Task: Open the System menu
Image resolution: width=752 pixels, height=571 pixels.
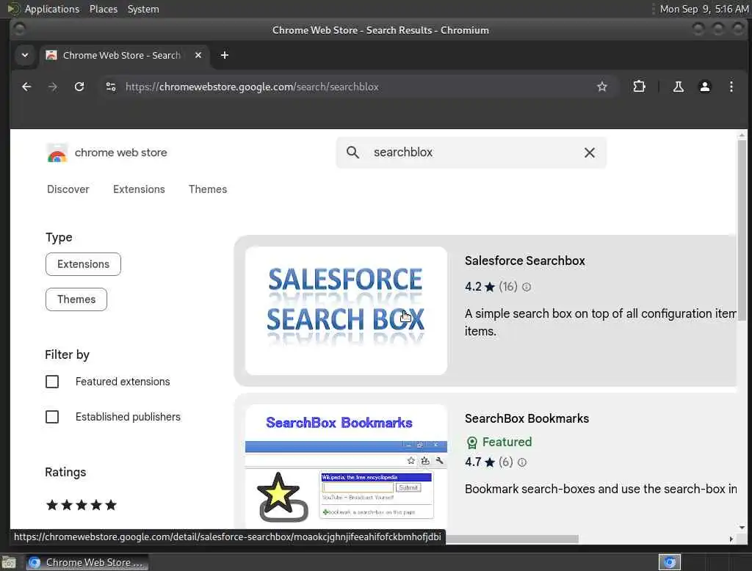Action: pyautogui.click(x=143, y=9)
